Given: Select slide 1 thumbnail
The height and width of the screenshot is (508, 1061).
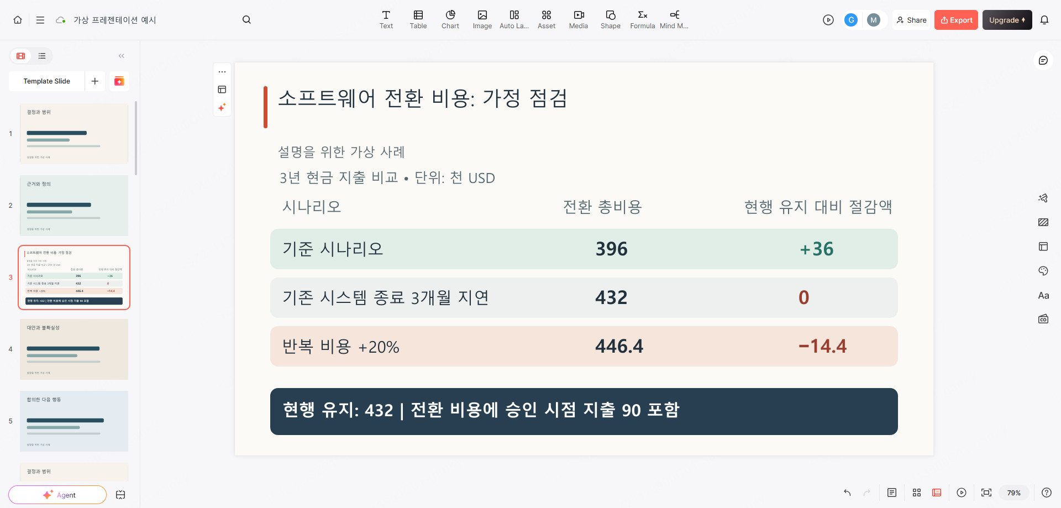Looking at the screenshot, I should (x=74, y=134).
